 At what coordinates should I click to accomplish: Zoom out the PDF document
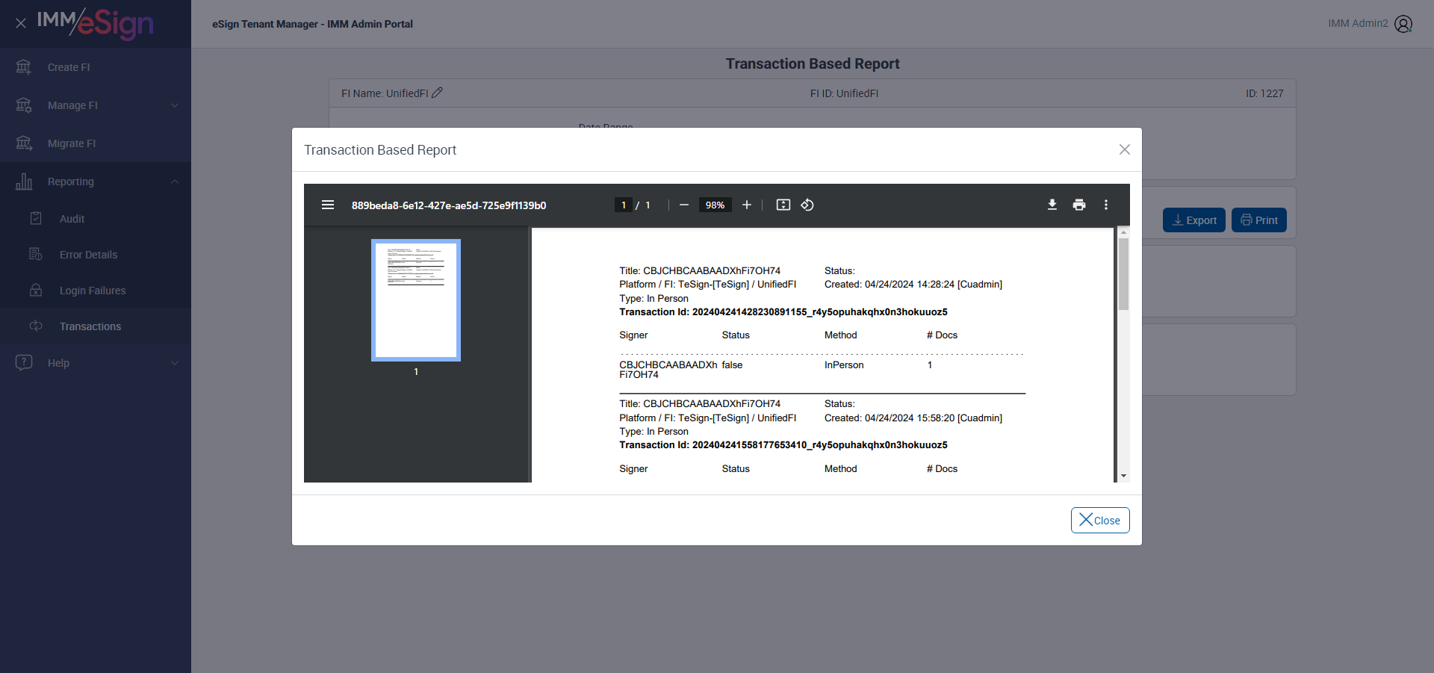tap(683, 205)
